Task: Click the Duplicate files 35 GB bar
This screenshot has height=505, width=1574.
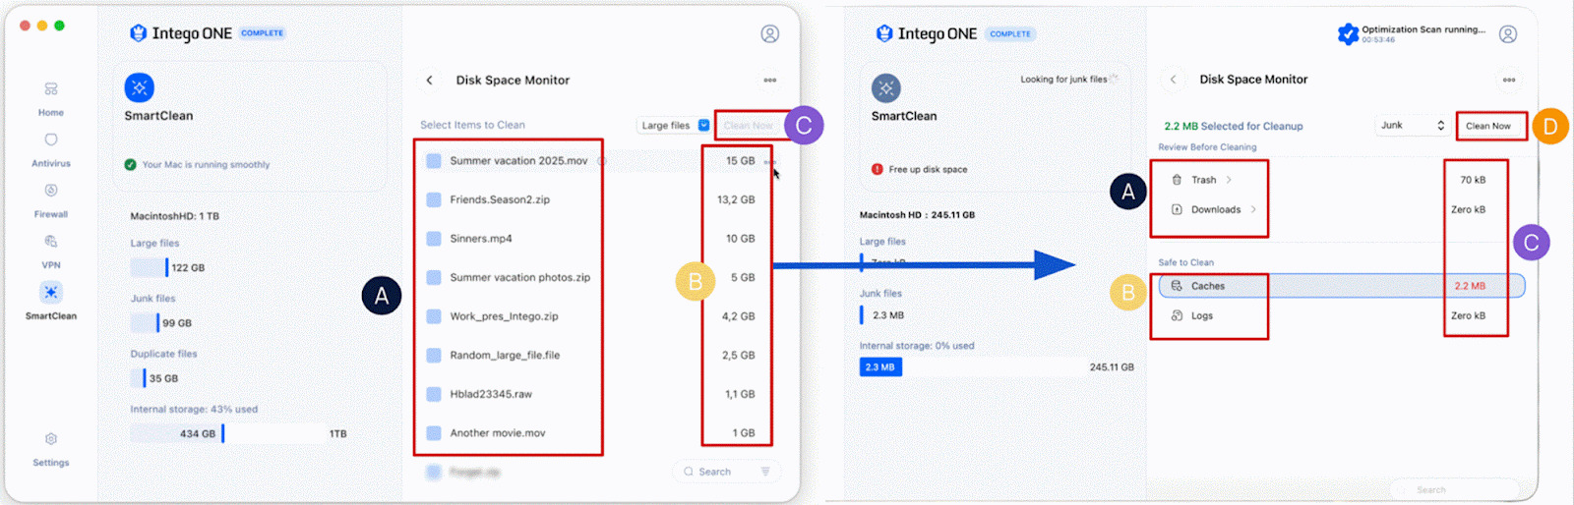Action: 139,378
